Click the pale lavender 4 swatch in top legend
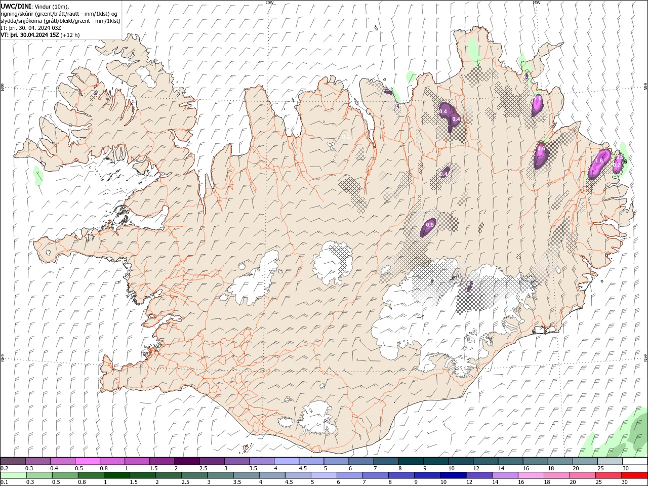This screenshot has height=486, width=648. pos(287,461)
